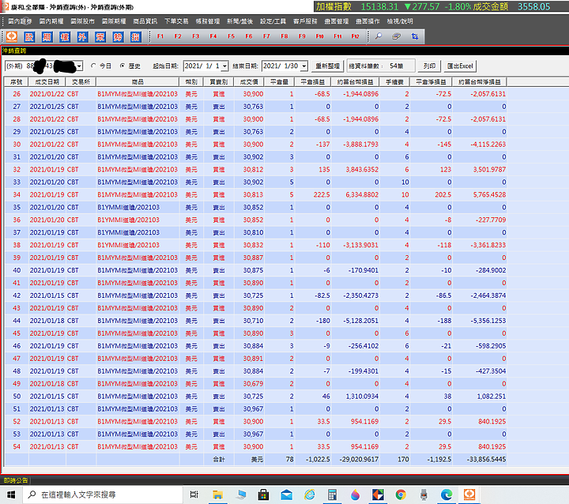Click the 匯出Excel export button
The height and width of the screenshot is (504, 569).
460,66
